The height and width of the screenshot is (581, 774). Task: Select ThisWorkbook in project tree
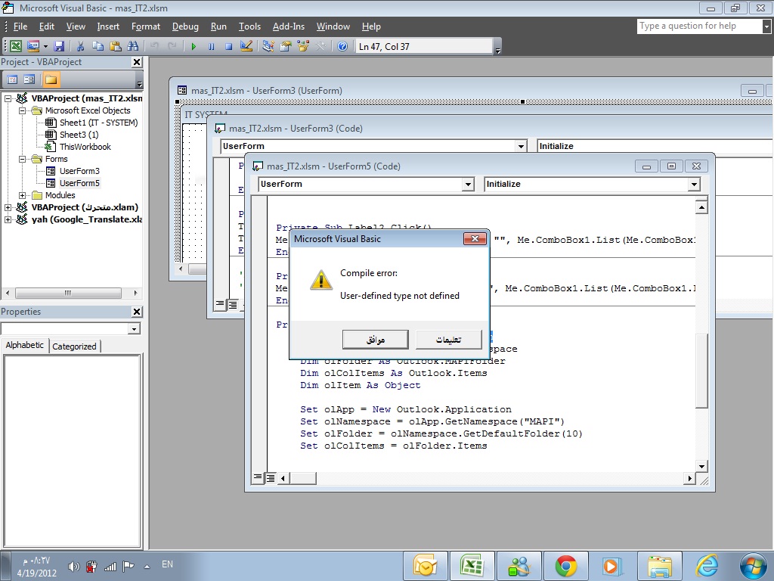pyautogui.click(x=85, y=147)
